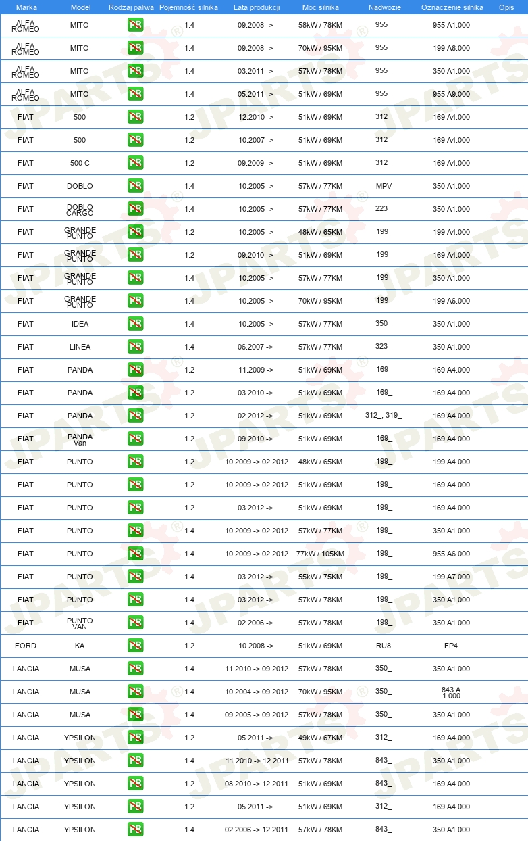528x841 pixels.
Task: Select the DOBLO CARGO model cell
Action: 80,210
